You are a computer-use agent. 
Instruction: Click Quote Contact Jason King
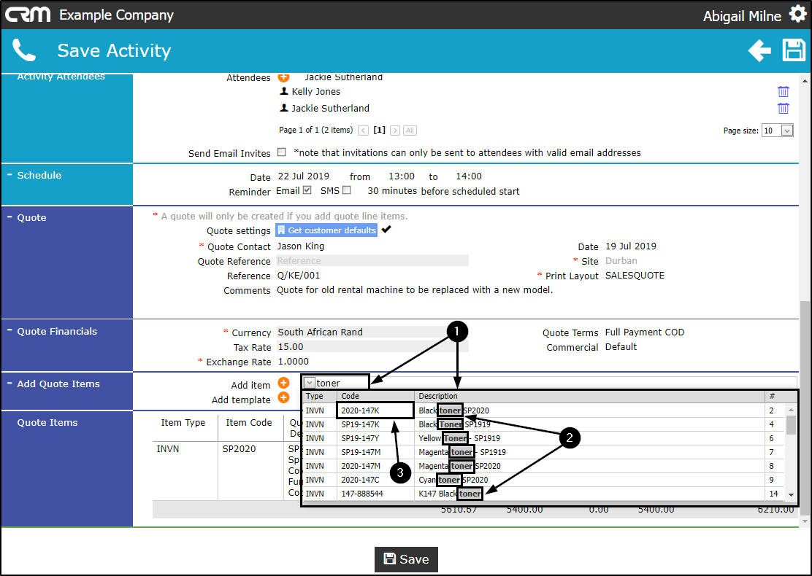(x=300, y=246)
